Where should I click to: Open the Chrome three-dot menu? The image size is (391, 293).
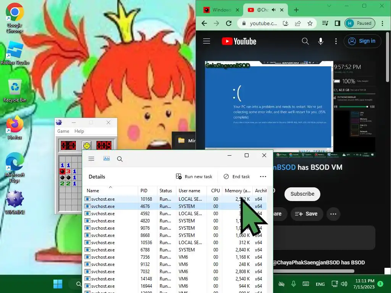pyautogui.click(x=382, y=23)
